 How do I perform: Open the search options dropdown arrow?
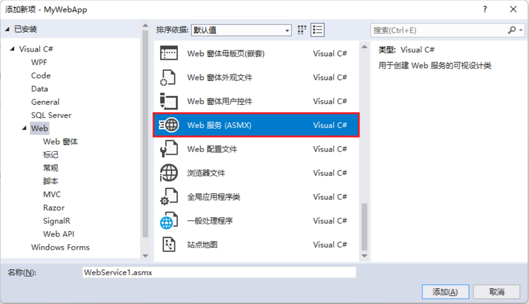click(521, 30)
